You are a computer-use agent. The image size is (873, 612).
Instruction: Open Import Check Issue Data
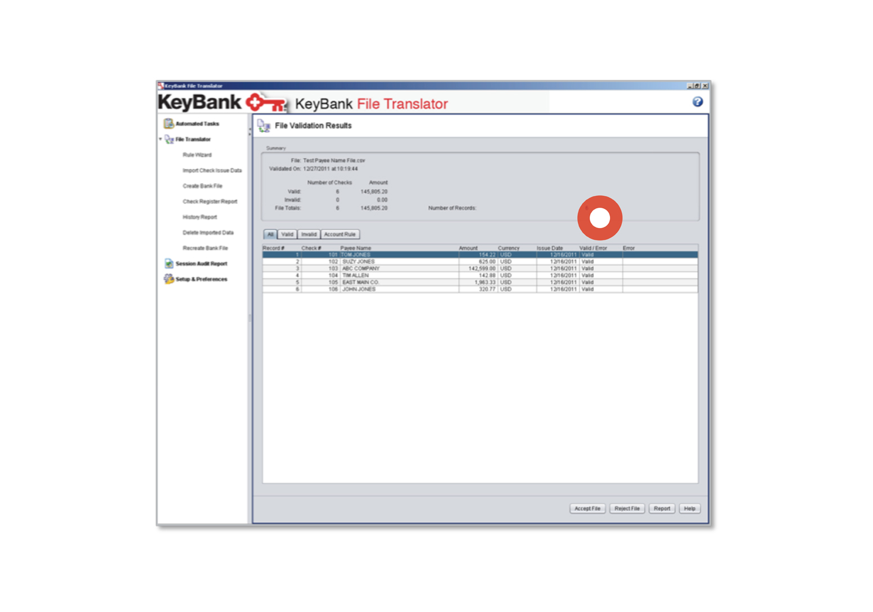212,171
